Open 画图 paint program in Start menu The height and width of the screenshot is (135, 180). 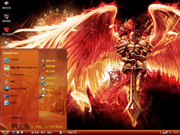pos(9,82)
